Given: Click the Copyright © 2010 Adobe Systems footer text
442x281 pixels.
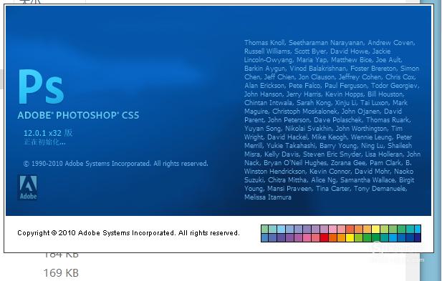Looking at the screenshot, I should coord(128,233).
